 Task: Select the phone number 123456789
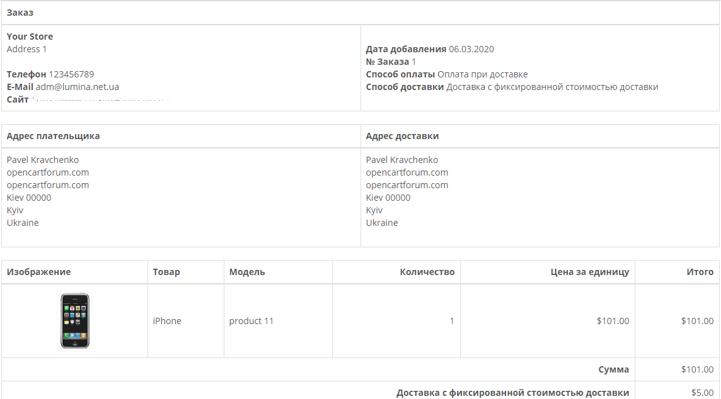(71, 74)
